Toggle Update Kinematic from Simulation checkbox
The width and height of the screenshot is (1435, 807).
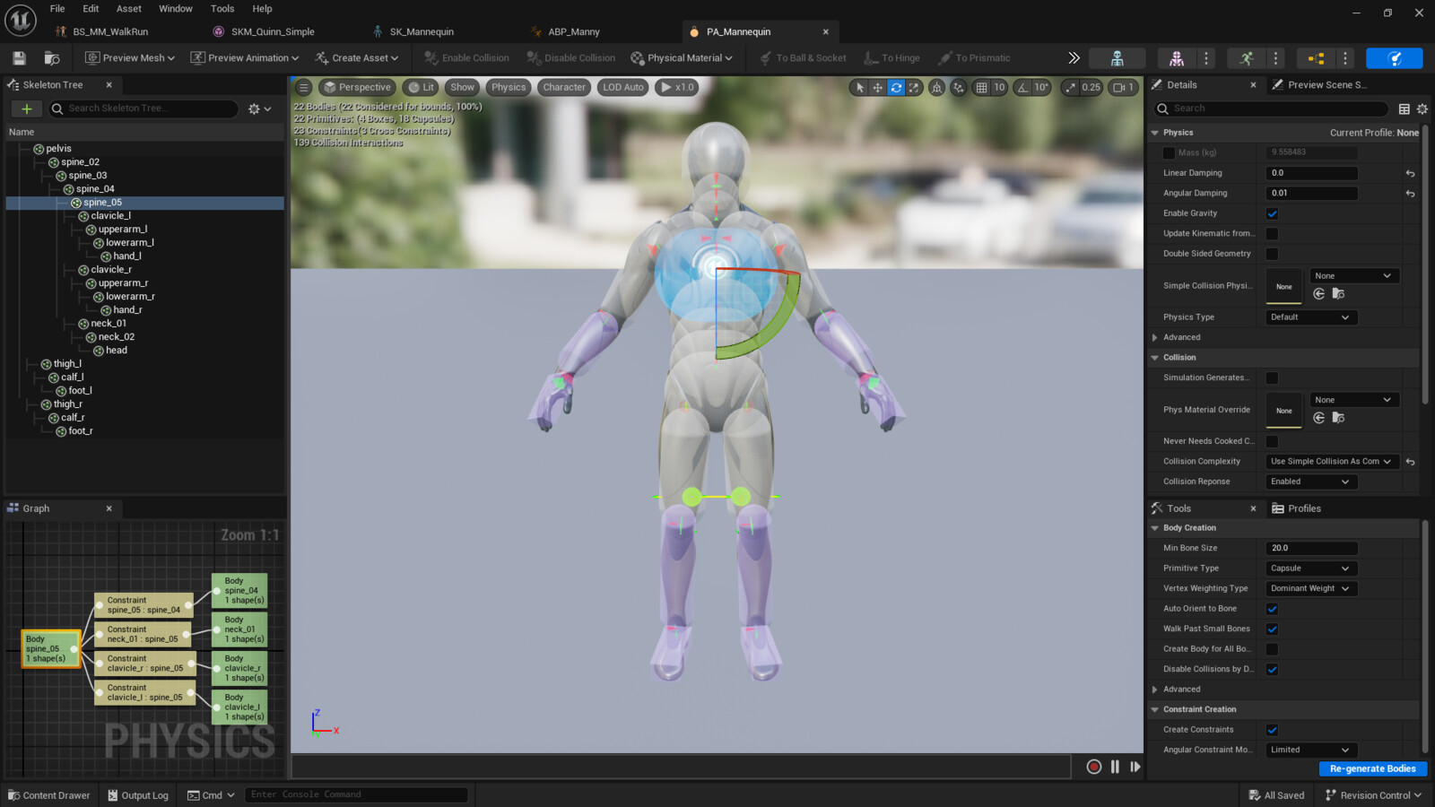[1272, 233]
